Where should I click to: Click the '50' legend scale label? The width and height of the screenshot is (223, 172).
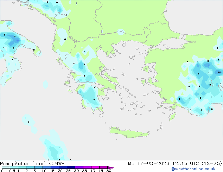[x=109, y=171]
